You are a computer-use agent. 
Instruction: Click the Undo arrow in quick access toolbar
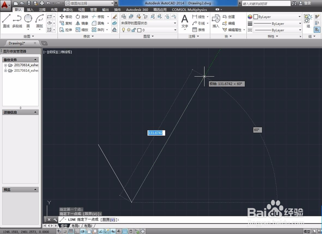49,3
